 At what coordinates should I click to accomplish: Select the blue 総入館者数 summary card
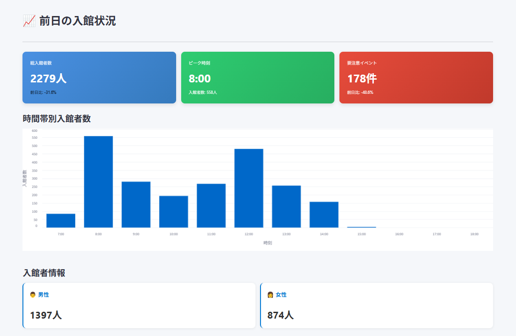[x=99, y=77]
